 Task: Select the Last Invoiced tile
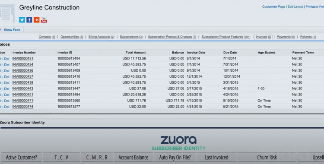[x=216, y=158]
